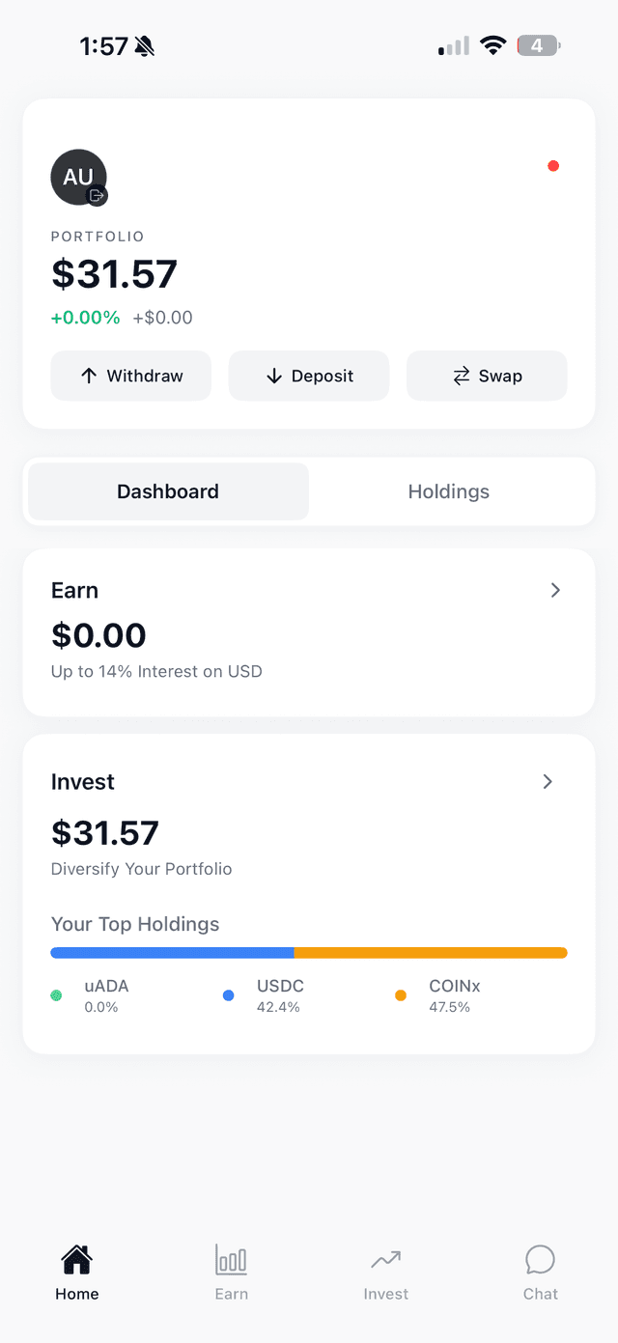The height and width of the screenshot is (1343, 618).
Task: Go to Invest trend icon
Action: (x=386, y=1260)
